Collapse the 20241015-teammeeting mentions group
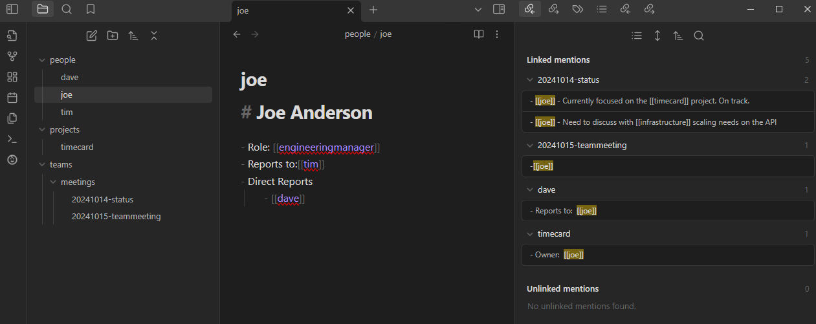The image size is (816, 324). (x=531, y=146)
